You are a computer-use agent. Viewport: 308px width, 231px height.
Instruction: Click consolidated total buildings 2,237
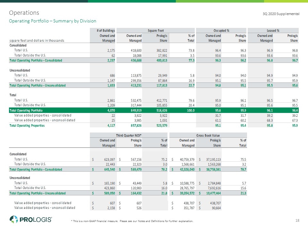click(111, 61)
